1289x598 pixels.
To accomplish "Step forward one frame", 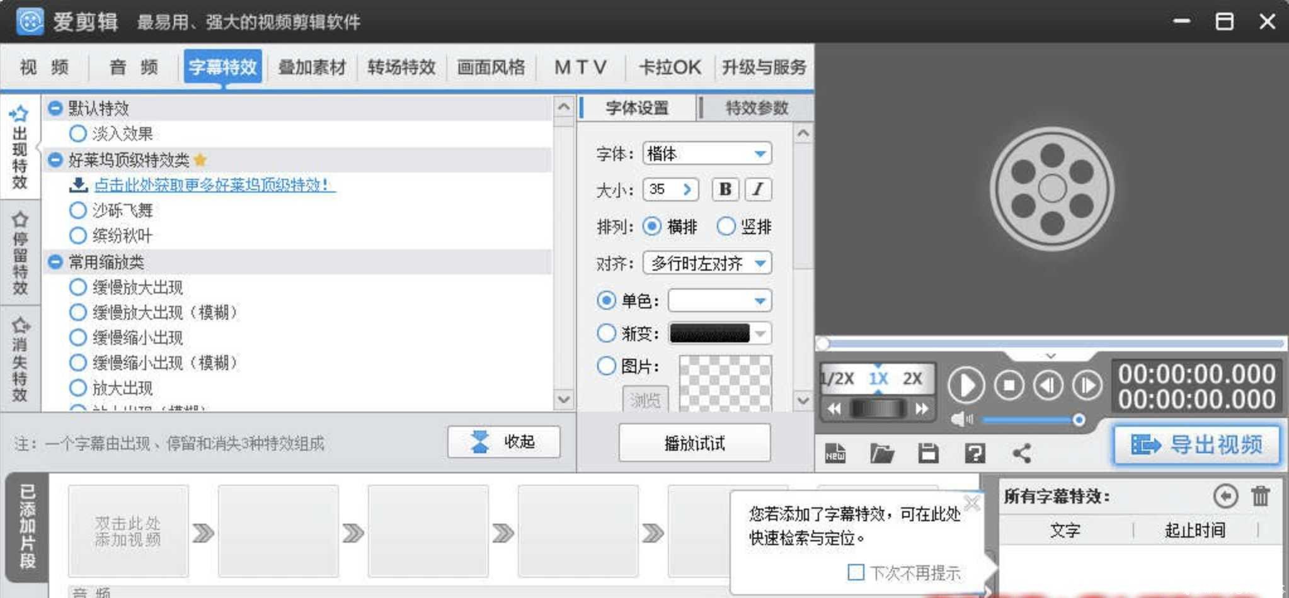I will (1087, 385).
